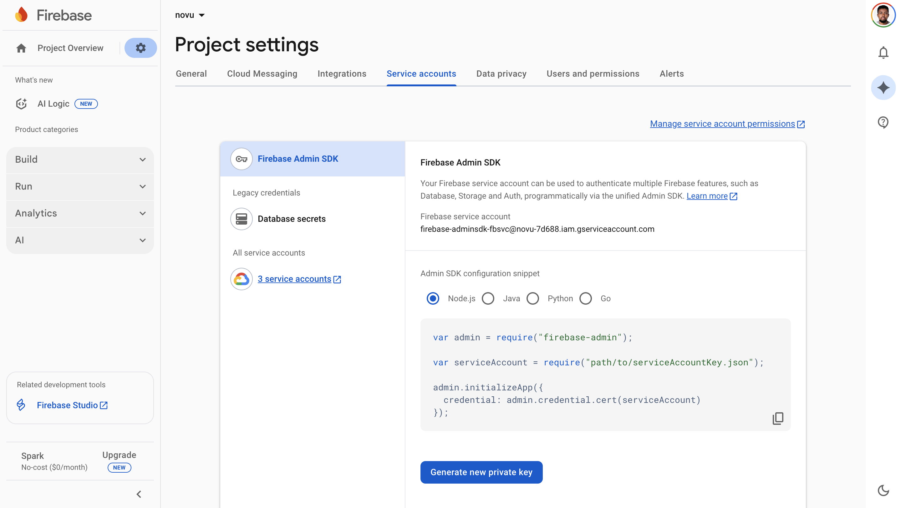The height and width of the screenshot is (508, 901).
Task: Expand the Analytics category
Action: coord(80,213)
